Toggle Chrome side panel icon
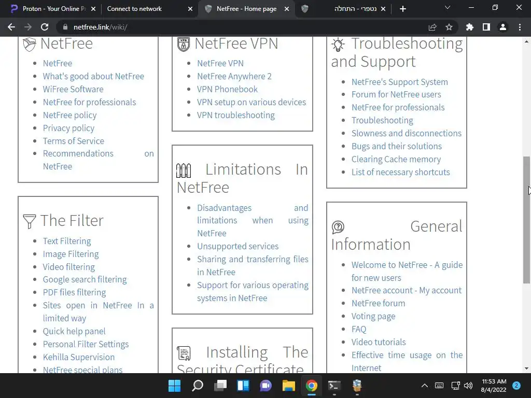 pos(486,27)
